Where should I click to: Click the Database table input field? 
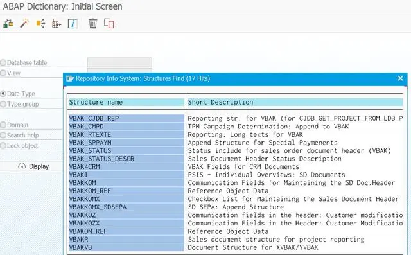tap(119, 63)
